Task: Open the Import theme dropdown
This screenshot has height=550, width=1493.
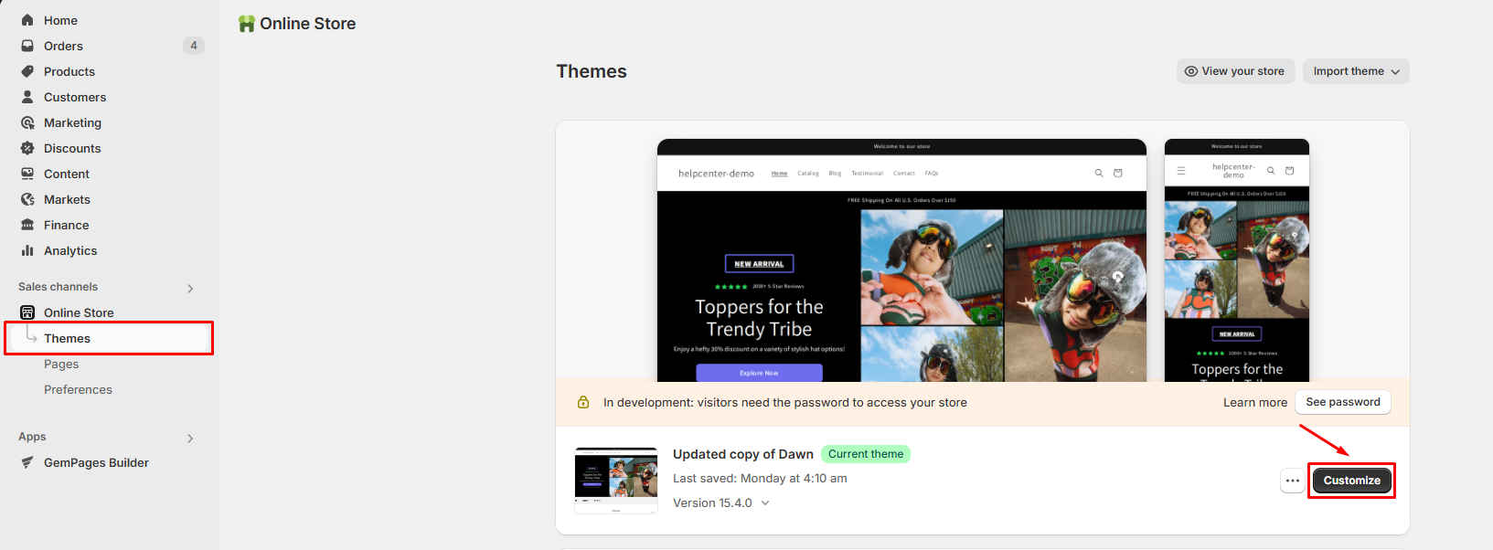Action: click(x=1356, y=71)
